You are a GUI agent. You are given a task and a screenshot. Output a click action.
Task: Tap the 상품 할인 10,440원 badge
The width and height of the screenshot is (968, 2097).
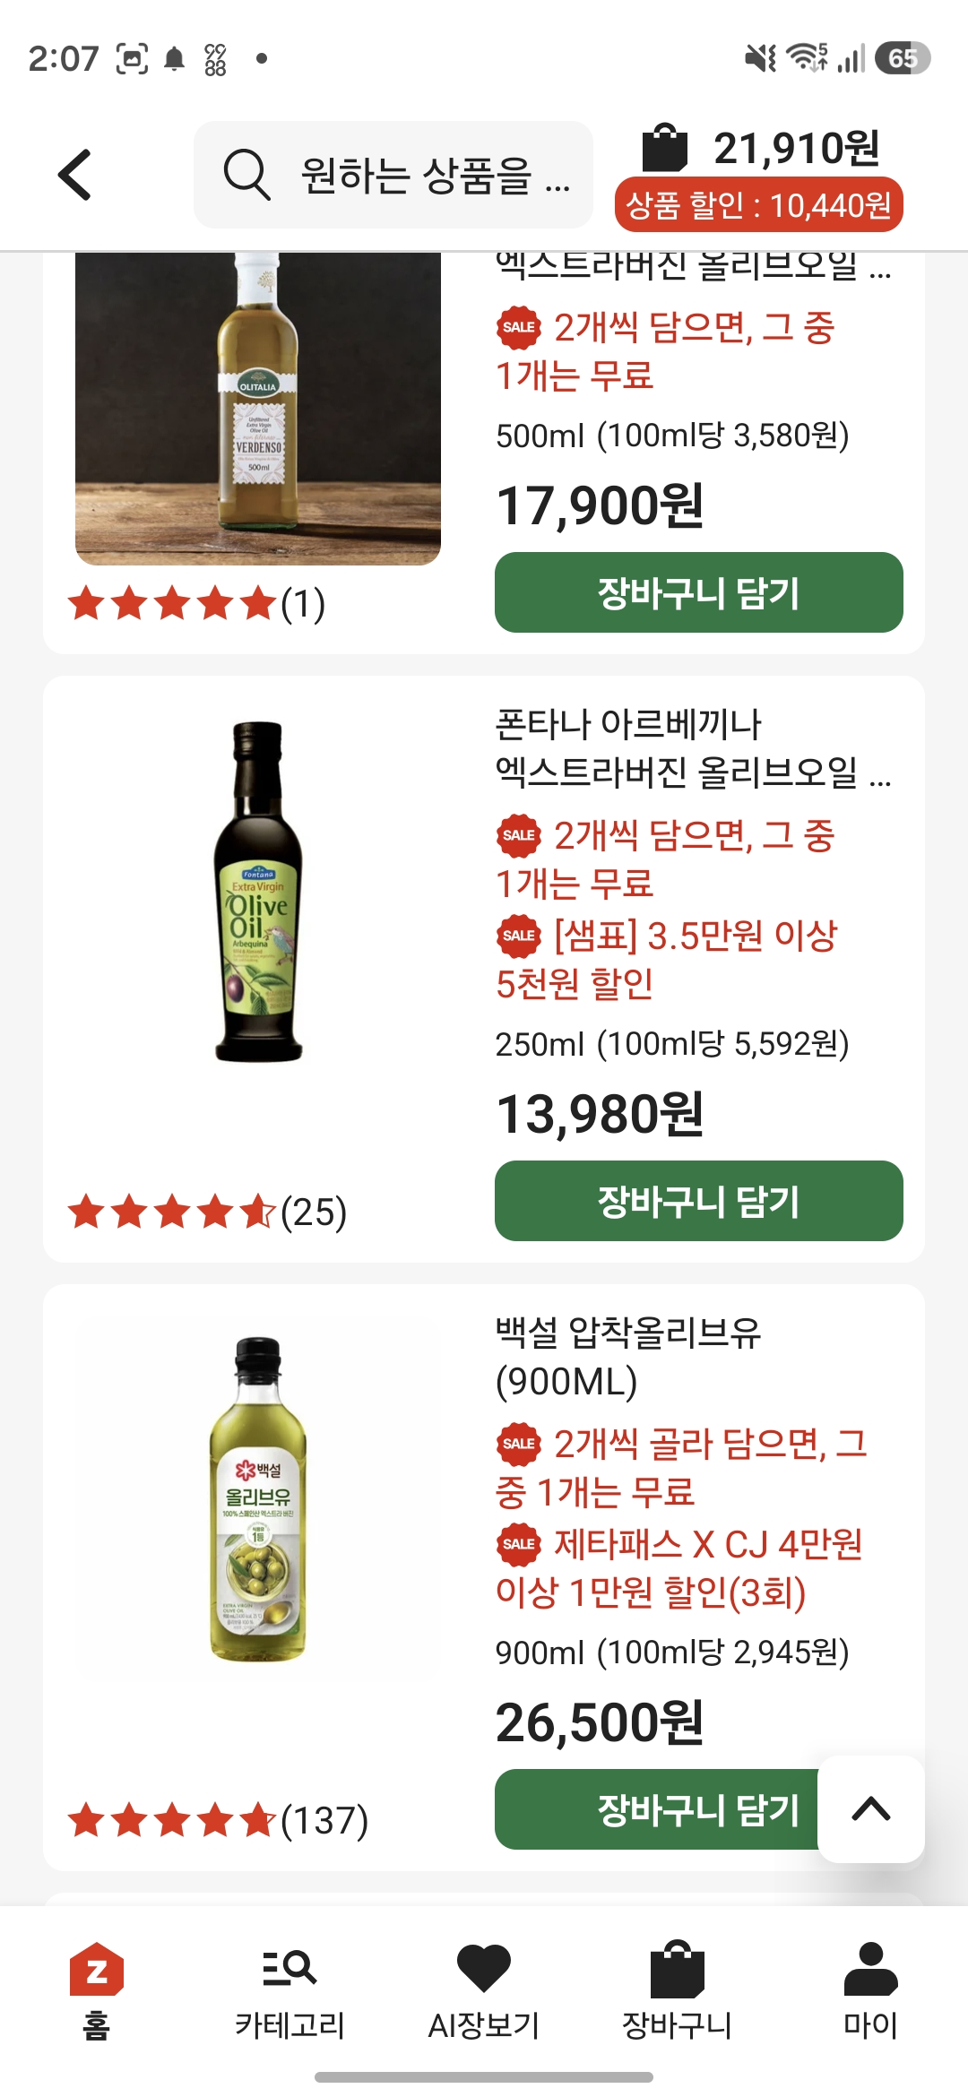pyautogui.click(x=758, y=205)
